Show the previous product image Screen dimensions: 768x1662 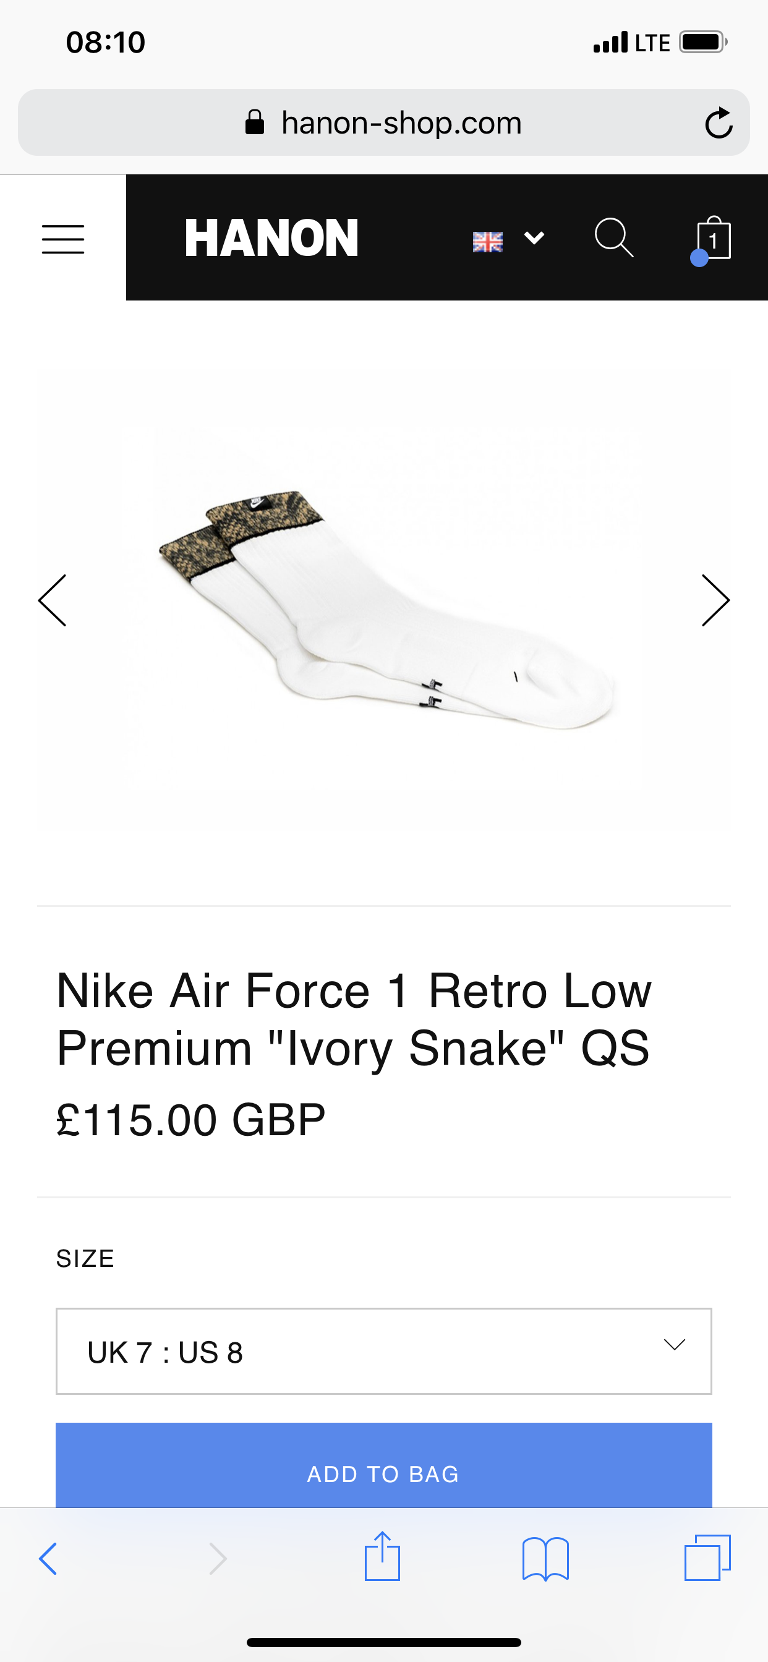click(53, 600)
